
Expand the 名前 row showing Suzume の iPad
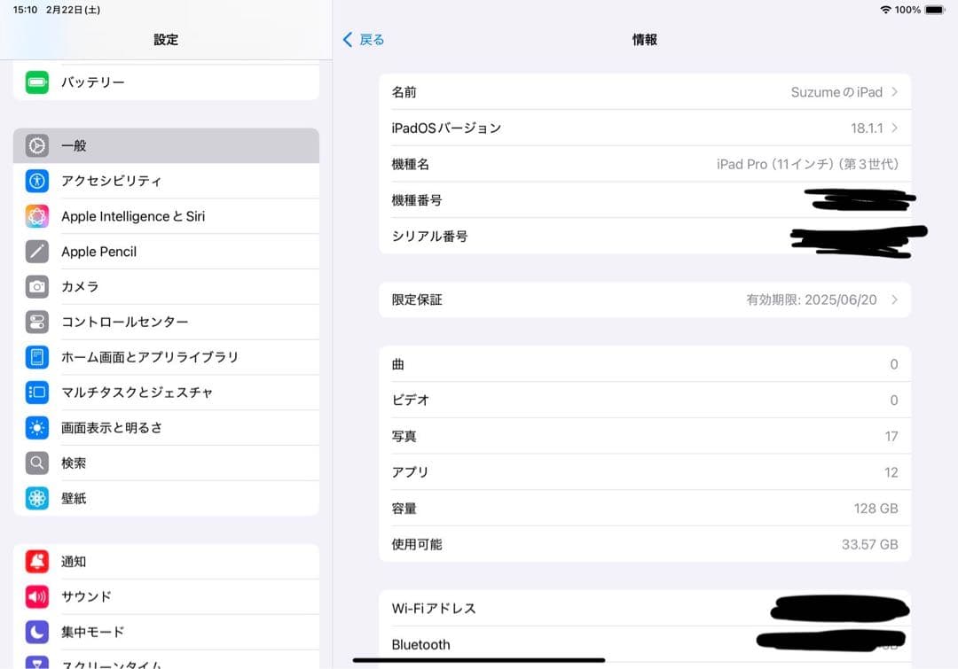click(645, 91)
